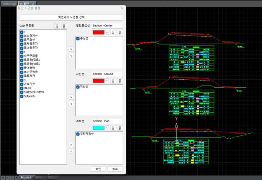262x180 pixels.
Task: Uncheck layer 0 in CAD layer list
Action: (22, 32)
